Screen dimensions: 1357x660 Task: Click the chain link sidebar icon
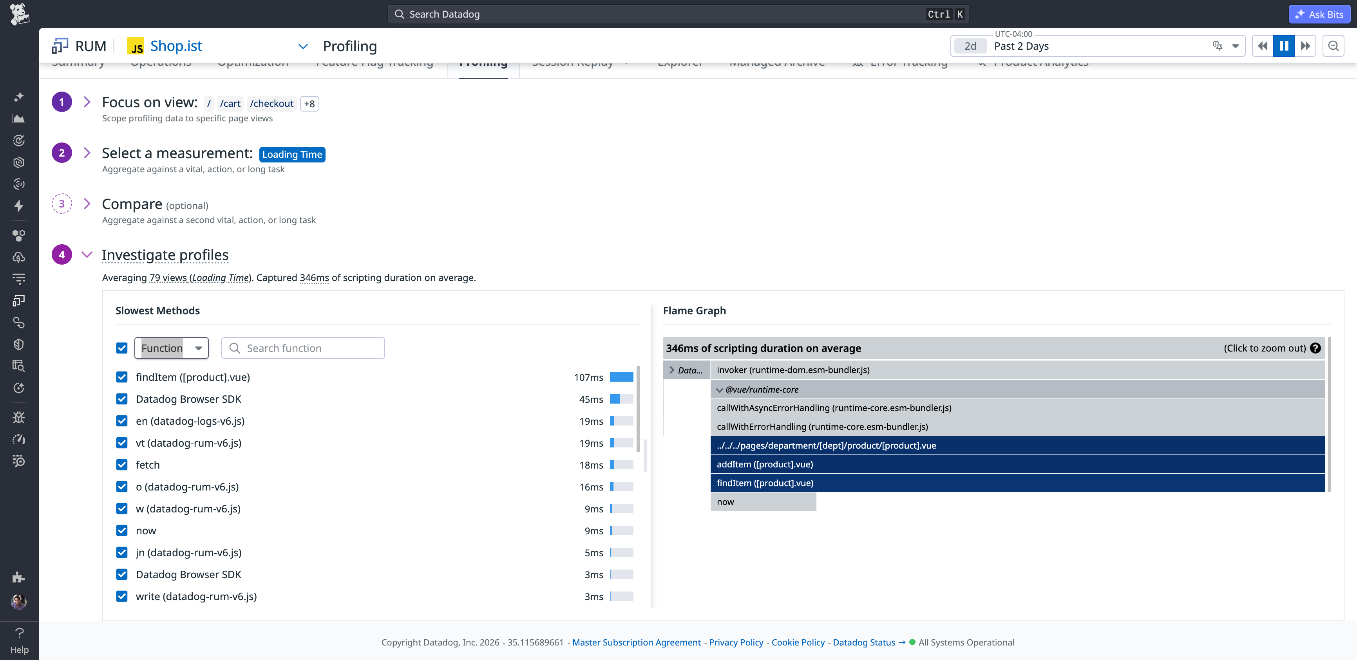(19, 323)
